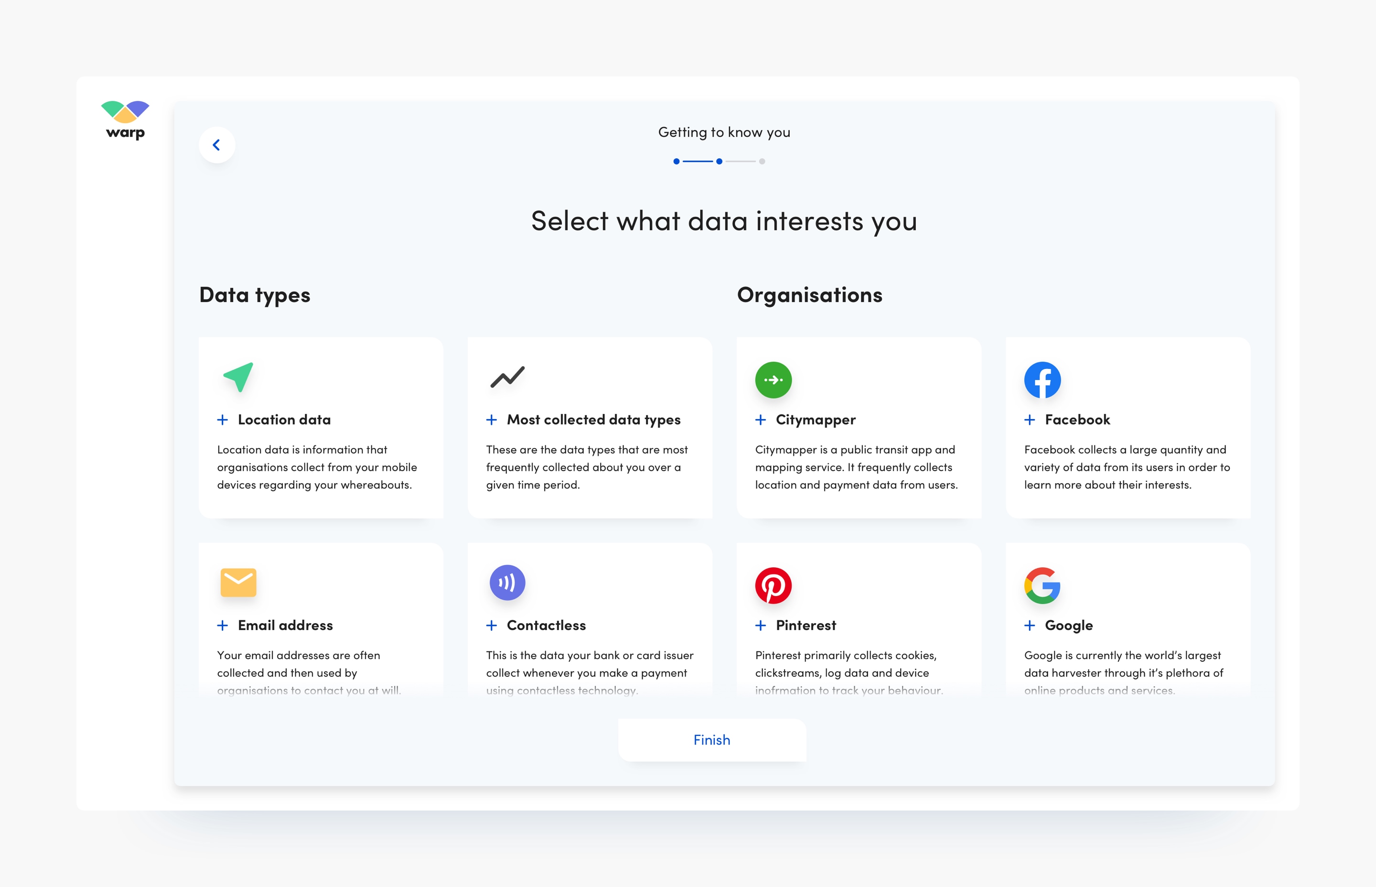1376x887 pixels.
Task: Click the Google description paragraph
Action: click(1123, 673)
